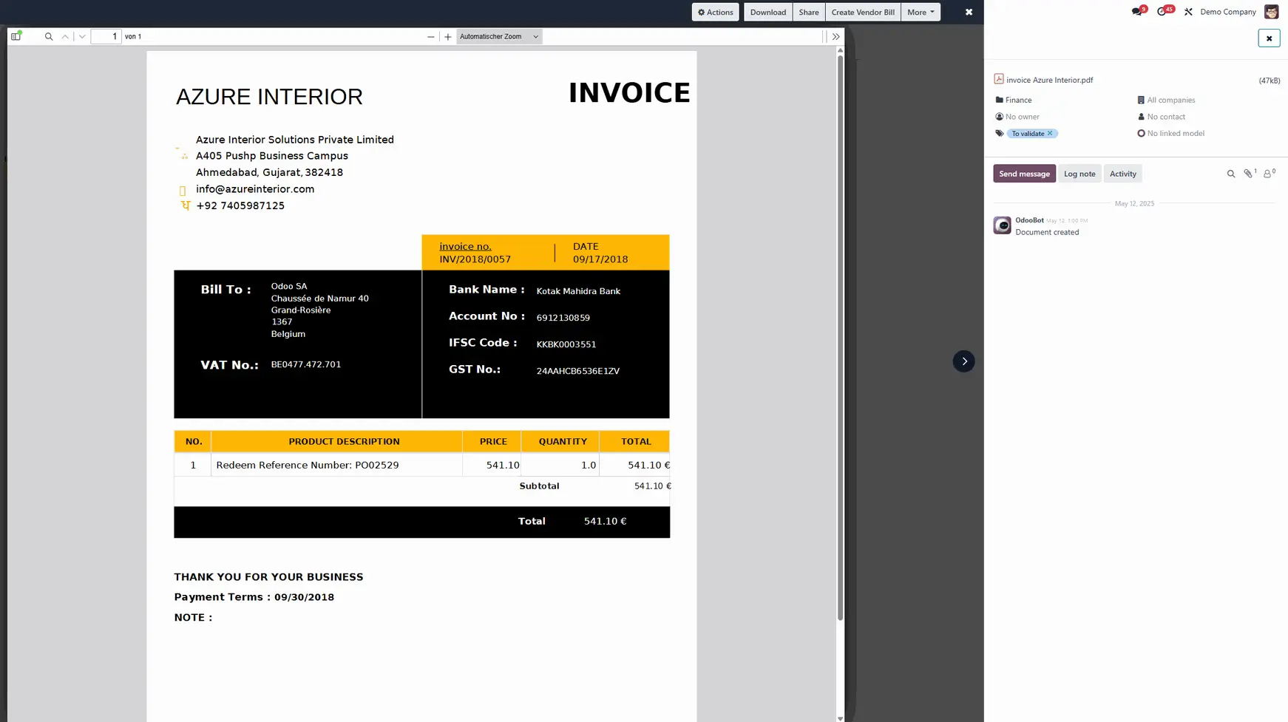
Task: Download the invoice document
Action: [x=768, y=12]
